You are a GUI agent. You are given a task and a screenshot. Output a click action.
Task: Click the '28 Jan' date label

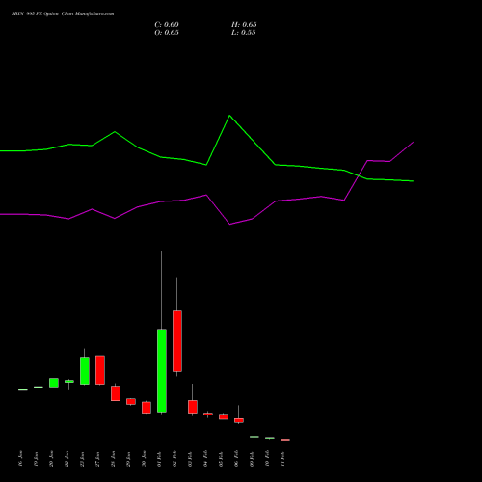pyautogui.click(x=114, y=459)
